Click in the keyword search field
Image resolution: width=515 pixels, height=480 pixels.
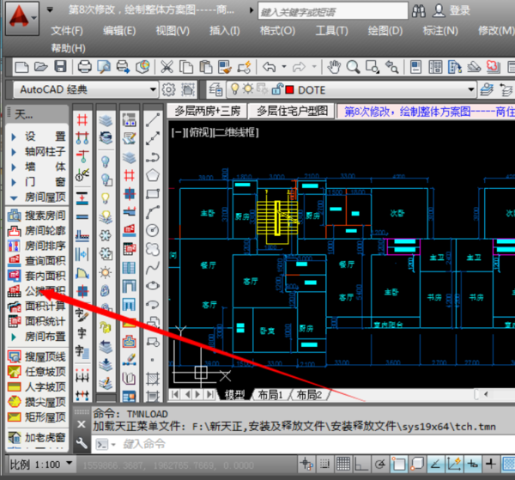coord(333,11)
